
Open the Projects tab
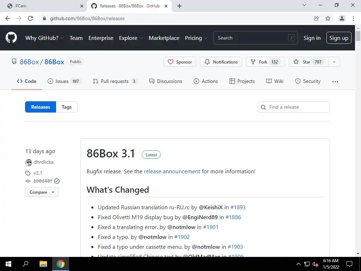pos(242,81)
